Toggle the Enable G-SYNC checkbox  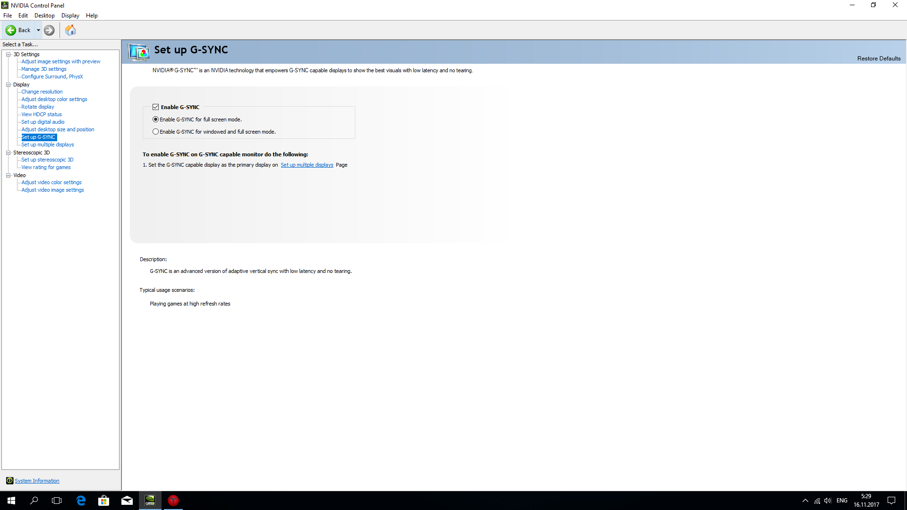155,107
